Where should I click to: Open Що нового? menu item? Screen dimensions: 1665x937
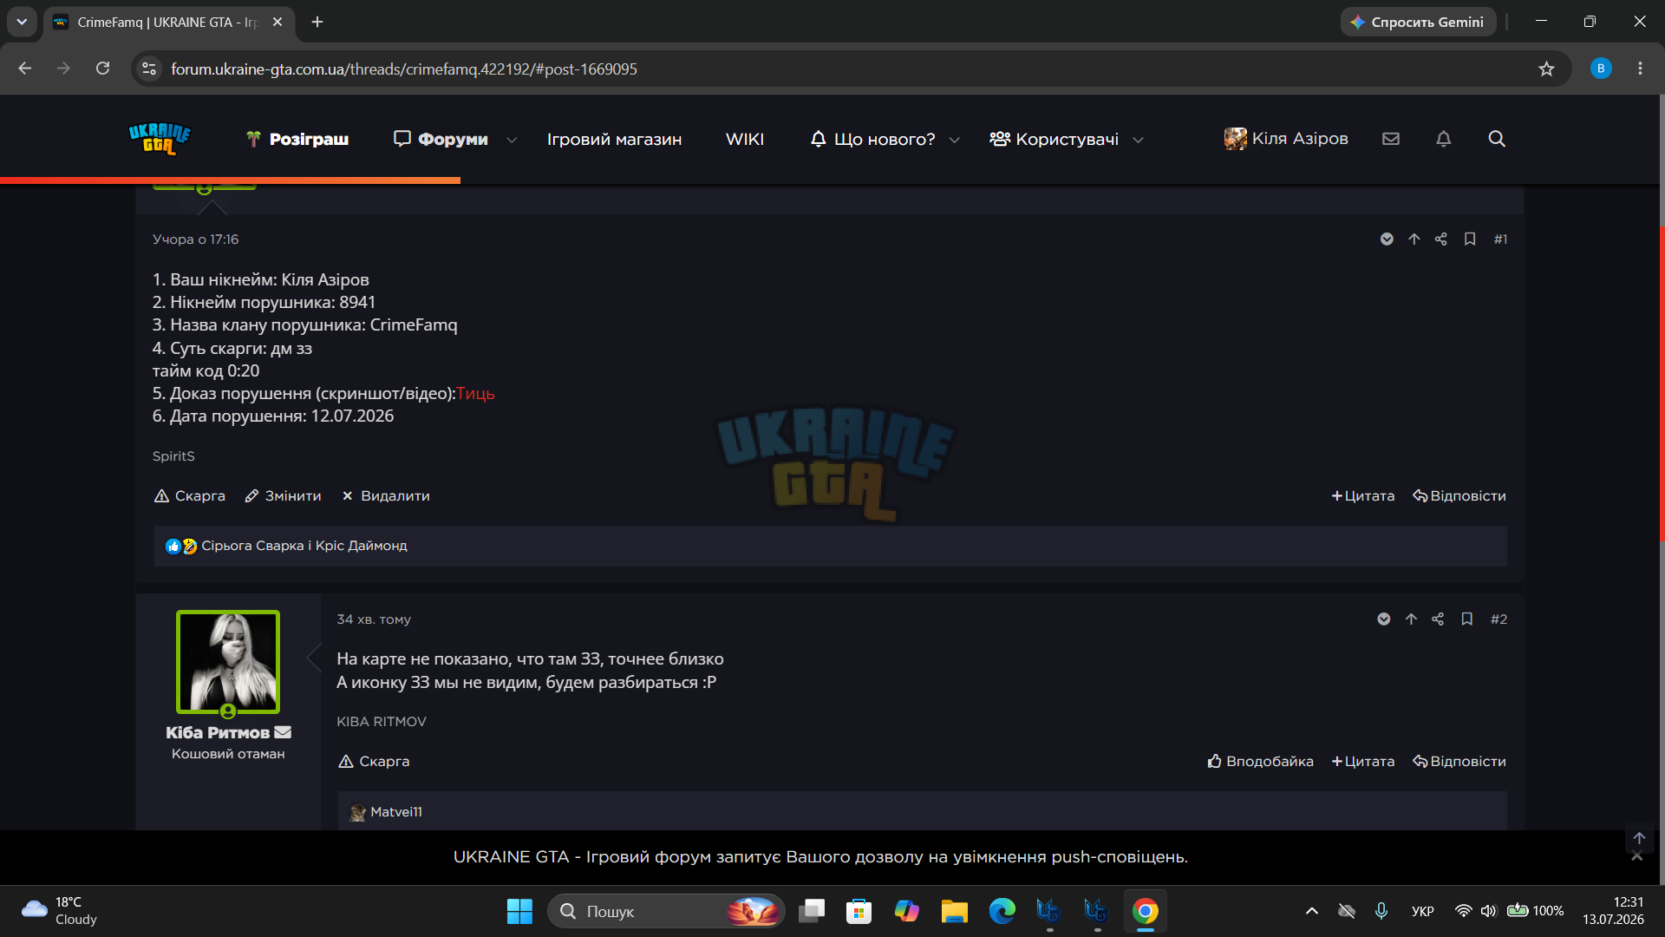[872, 139]
